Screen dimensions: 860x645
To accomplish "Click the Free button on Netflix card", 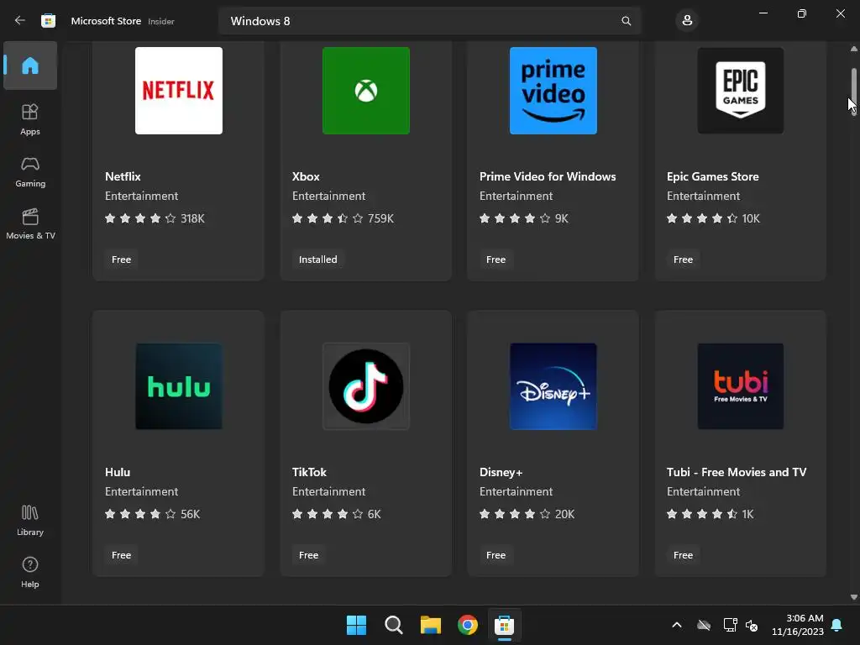I will tap(121, 260).
